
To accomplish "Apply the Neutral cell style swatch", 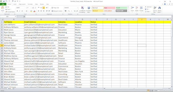I will pyautogui.click(x=98, y=11).
